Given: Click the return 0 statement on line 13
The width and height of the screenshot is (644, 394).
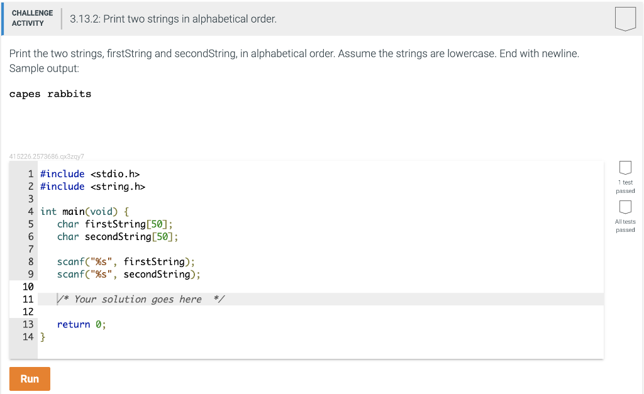Looking at the screenshot, I should [80, 324].
